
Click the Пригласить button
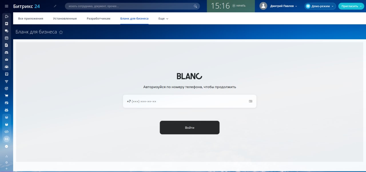351,6
